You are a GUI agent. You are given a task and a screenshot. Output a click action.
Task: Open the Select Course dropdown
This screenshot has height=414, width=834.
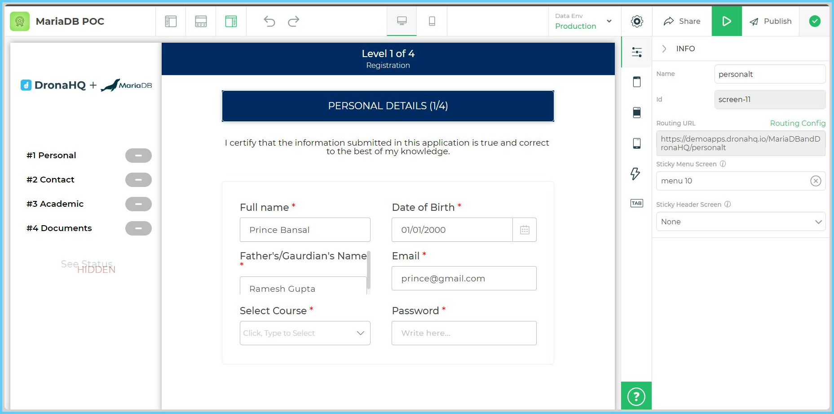[304, 333]
